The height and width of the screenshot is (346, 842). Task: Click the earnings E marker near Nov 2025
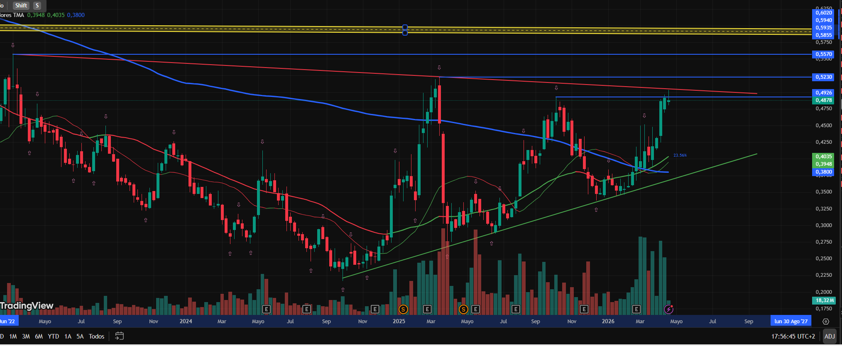tap(584, 309)
